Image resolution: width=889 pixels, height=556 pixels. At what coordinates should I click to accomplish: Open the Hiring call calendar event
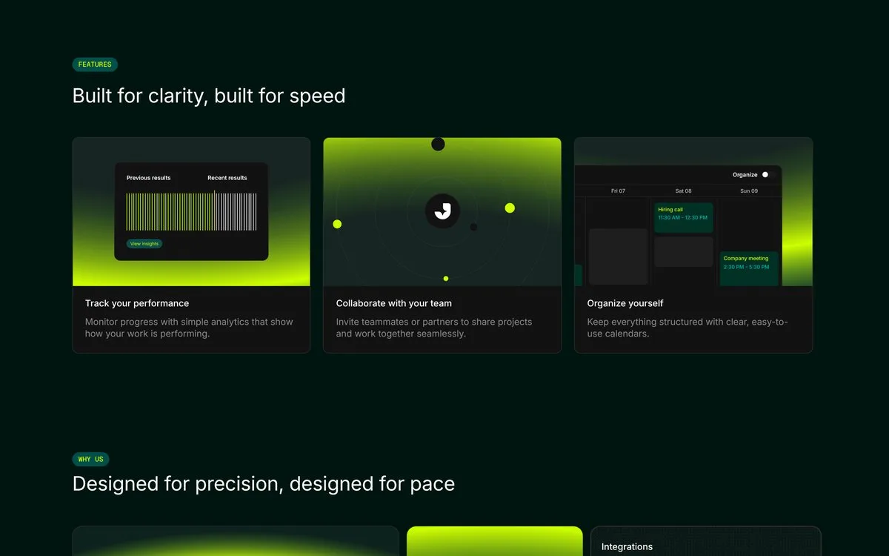(x=684, y=217)
